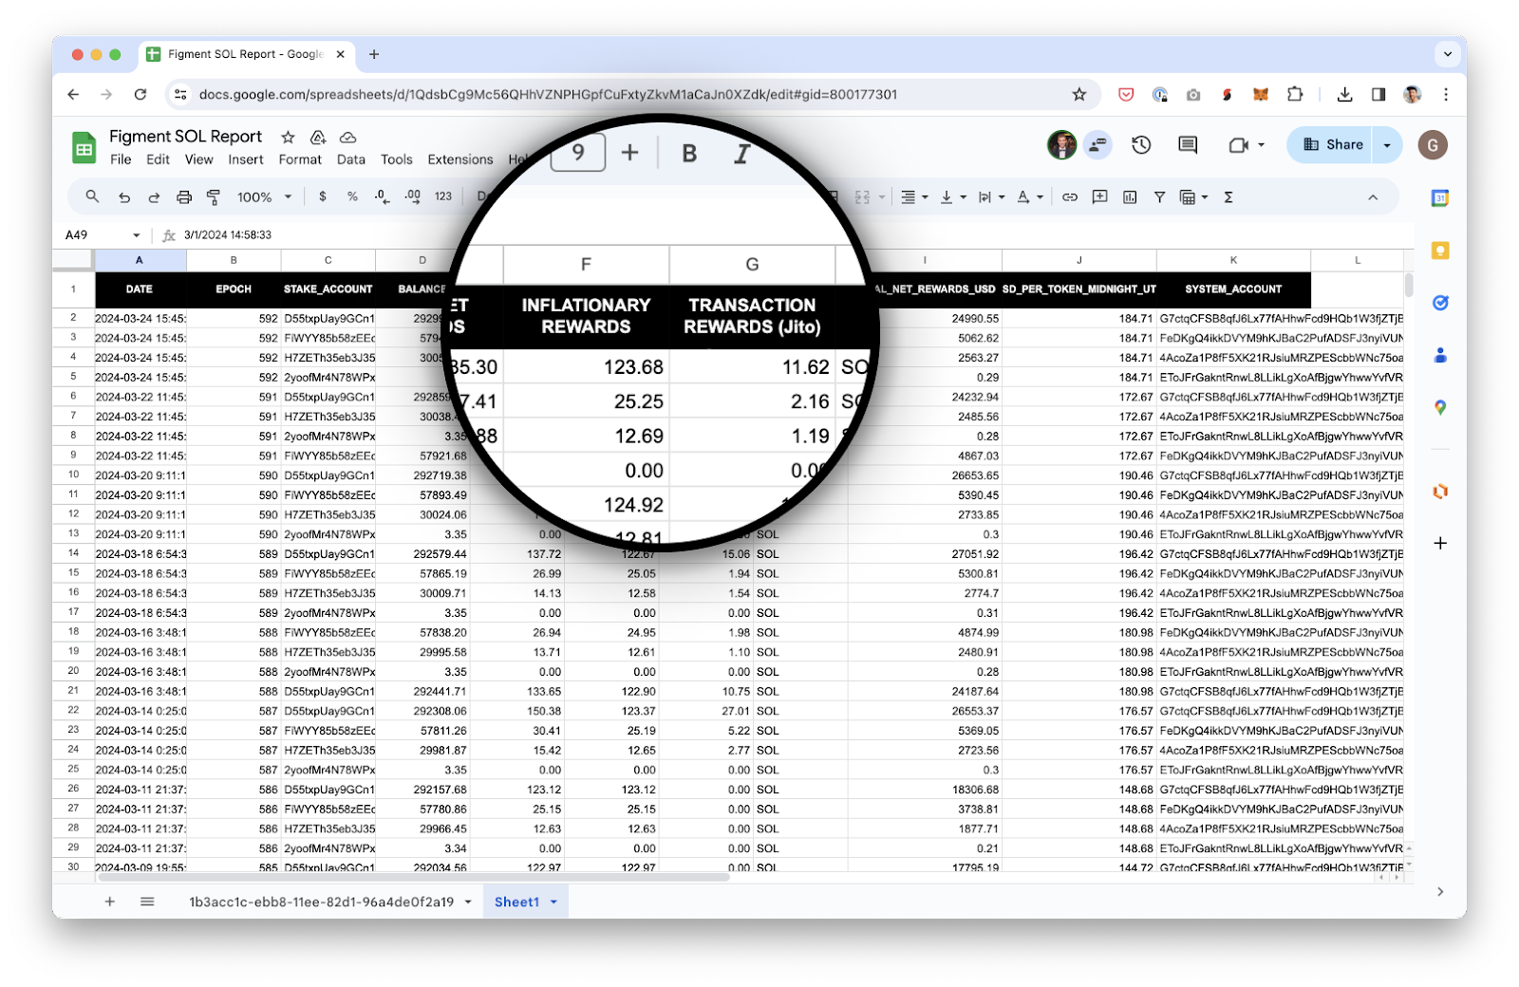Switch to the 1b3acc1c-ebb8 sheet tab
The image size is (1519, 987).
321,902
